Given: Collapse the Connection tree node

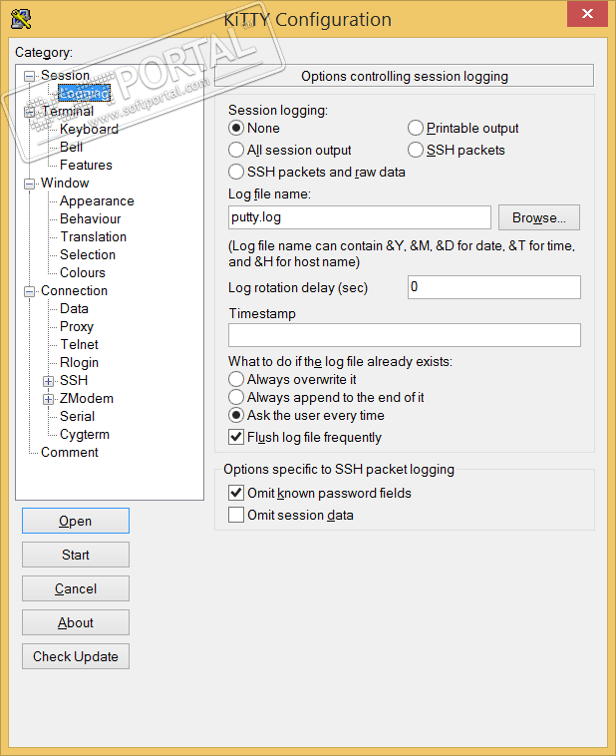Looking at the screenshot, I should 29,291.
